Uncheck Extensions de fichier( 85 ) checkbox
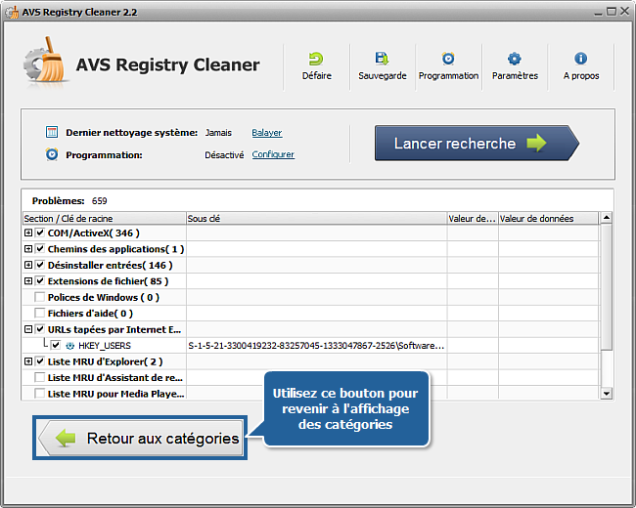Screen dimensions: 636x508 coord(40,280)
